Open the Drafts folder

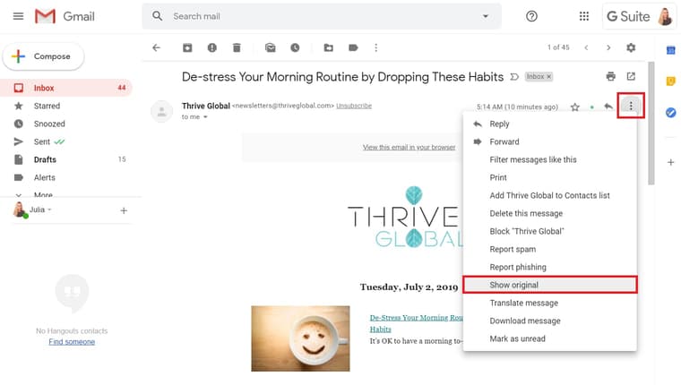point(66,159)
